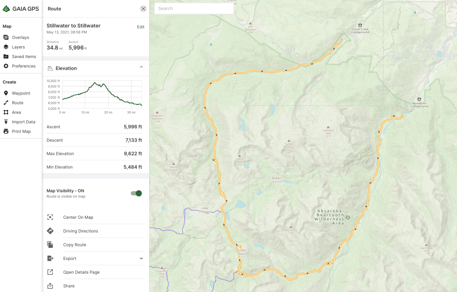
Task: Click the Import Data icon
Action: coord(6,122)
